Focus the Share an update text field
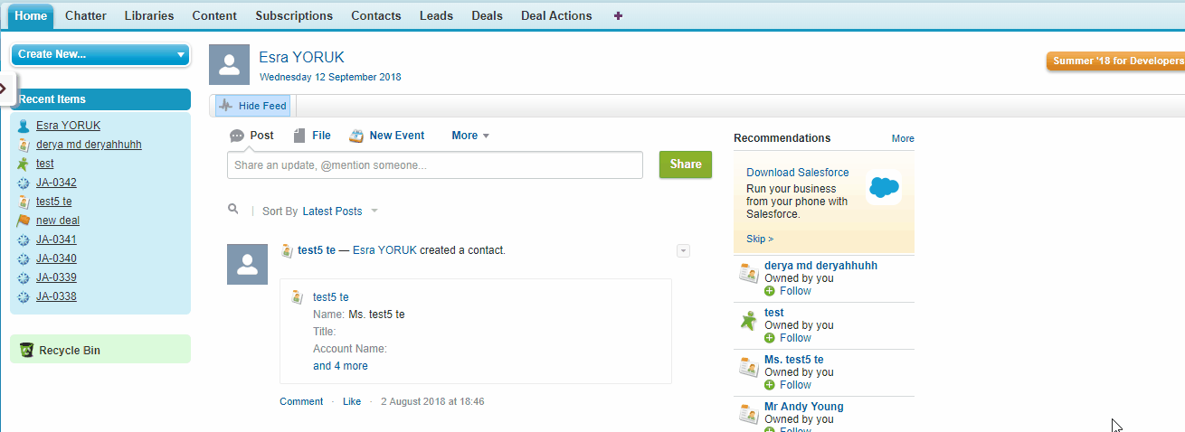The image size is (1185, 432). click(435, 165)
